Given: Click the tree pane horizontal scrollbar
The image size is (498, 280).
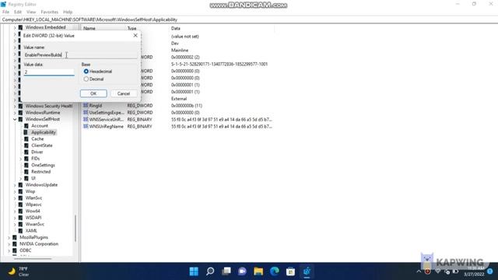Looking at the screenshot, I should pos(33,259).
